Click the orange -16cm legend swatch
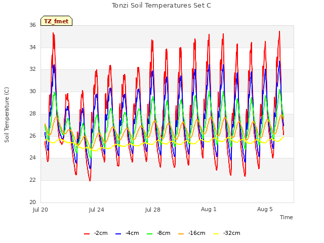324x243 pixels. tap(181, 234)
